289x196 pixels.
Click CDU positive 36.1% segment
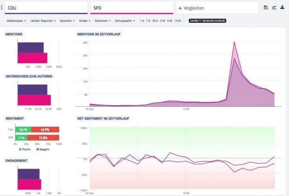[x=23, y=130]
